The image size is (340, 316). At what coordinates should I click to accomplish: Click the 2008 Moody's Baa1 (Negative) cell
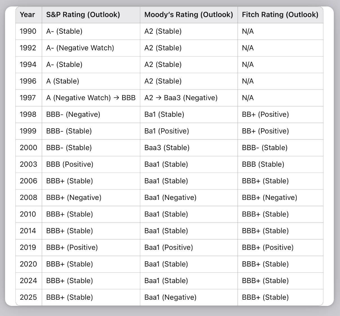click(x=170, y=197)
